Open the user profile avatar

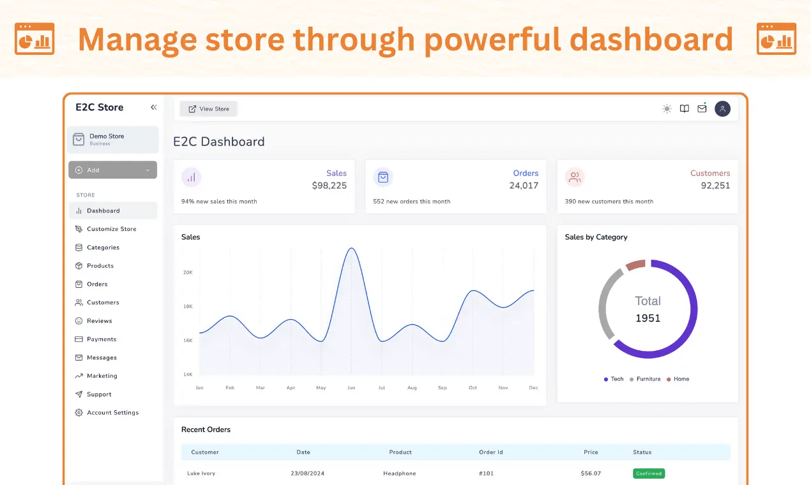tap(722, 109)
